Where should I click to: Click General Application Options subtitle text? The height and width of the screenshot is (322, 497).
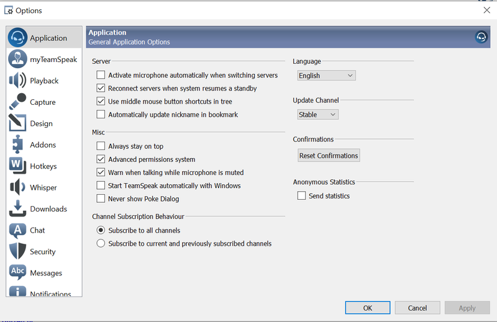point(129,42)
